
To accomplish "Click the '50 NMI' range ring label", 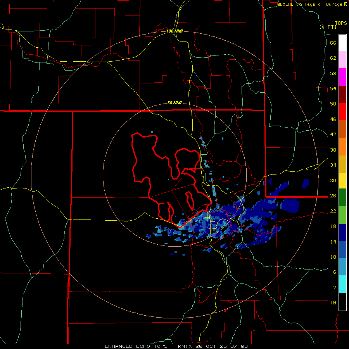I will click(174, 103).
